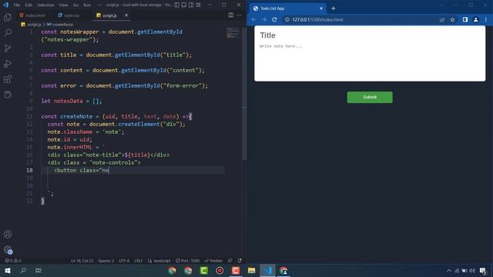Click the browser address bar URL
The height and width of the screenshot is (277, 493).
click(317, 19)
